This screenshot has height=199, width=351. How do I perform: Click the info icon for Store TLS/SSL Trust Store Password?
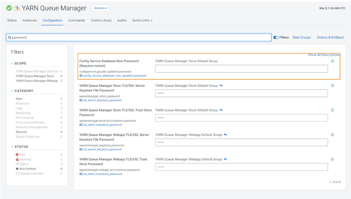coord(332,110)
